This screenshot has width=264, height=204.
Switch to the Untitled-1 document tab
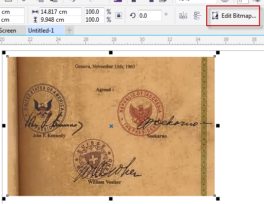click(45, 31)
